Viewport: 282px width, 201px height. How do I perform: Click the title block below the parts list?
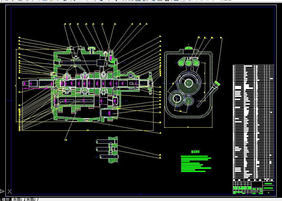[254, 188]
